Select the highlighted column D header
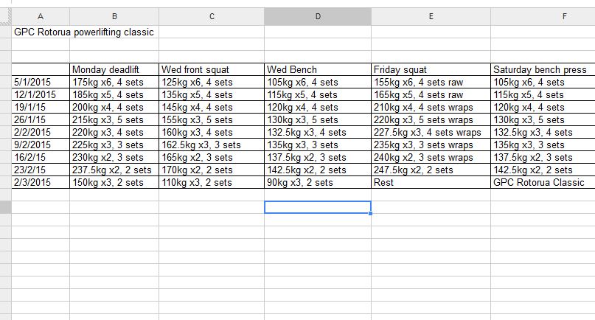 (318, 16)
